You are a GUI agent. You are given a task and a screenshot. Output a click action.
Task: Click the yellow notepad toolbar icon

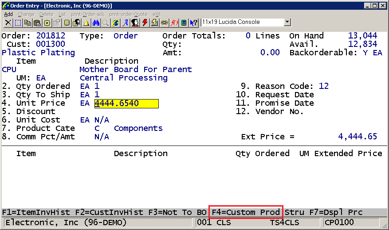[67, 23]
